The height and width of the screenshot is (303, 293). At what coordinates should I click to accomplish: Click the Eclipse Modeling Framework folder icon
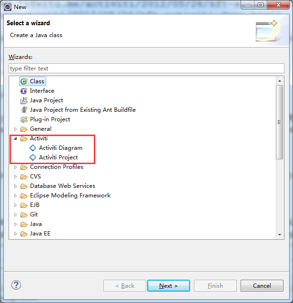tap(24, 195)
